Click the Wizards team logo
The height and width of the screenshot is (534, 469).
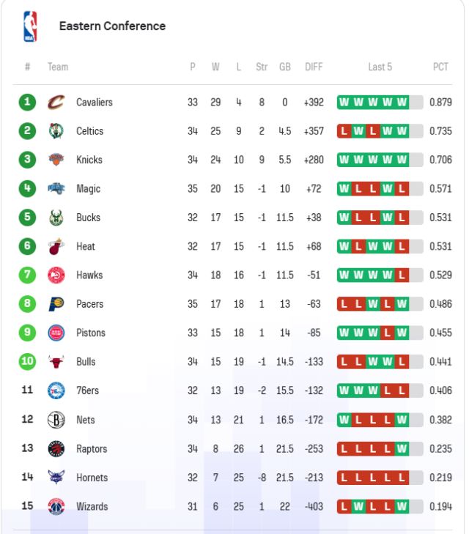56,507
